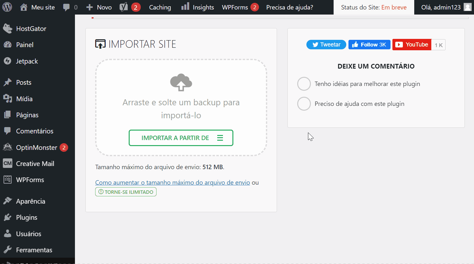This screenshot has width=474, height=264.
Task: Click the Posts pin icon
Action: click(x=8, y=83)
